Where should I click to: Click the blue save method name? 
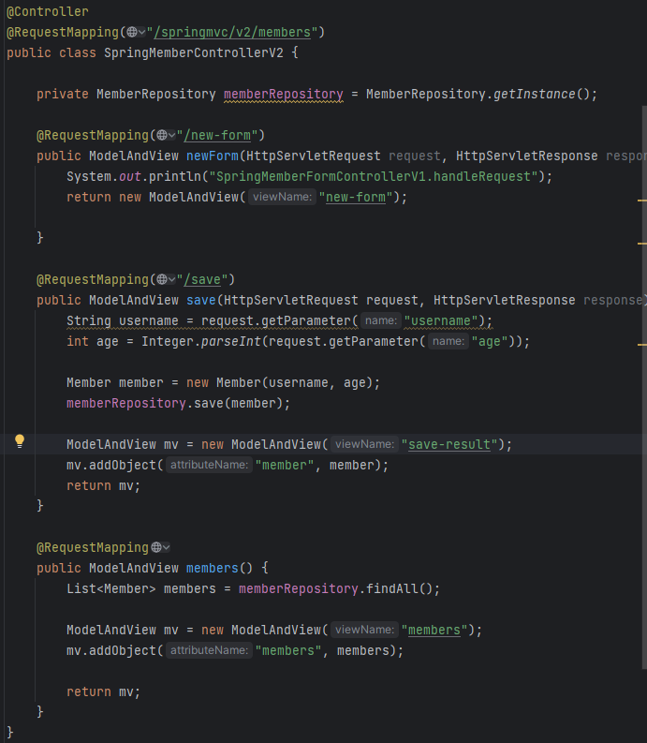point(200,301)
